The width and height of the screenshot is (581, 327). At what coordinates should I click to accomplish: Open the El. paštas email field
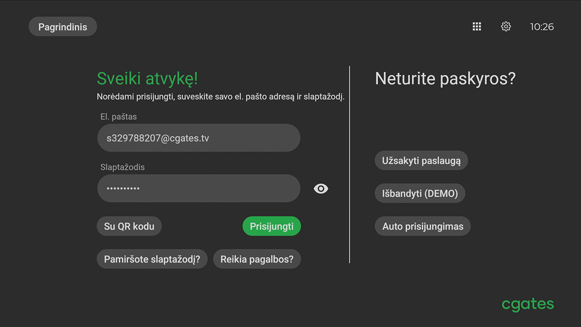[x=199, y=138]
